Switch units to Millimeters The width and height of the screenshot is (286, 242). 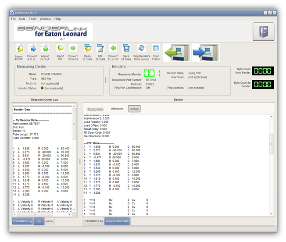[x=117, y=109]
